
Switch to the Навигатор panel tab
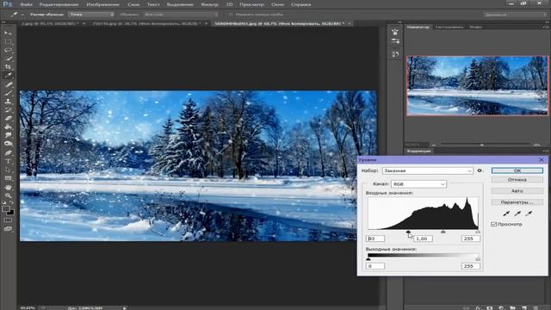[x=418, y=27]
